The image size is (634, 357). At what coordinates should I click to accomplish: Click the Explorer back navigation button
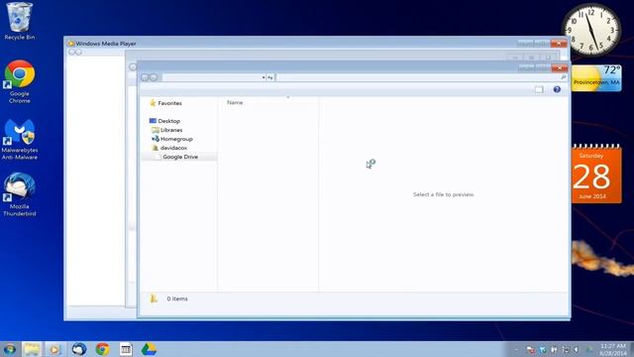tap(145, 77)
